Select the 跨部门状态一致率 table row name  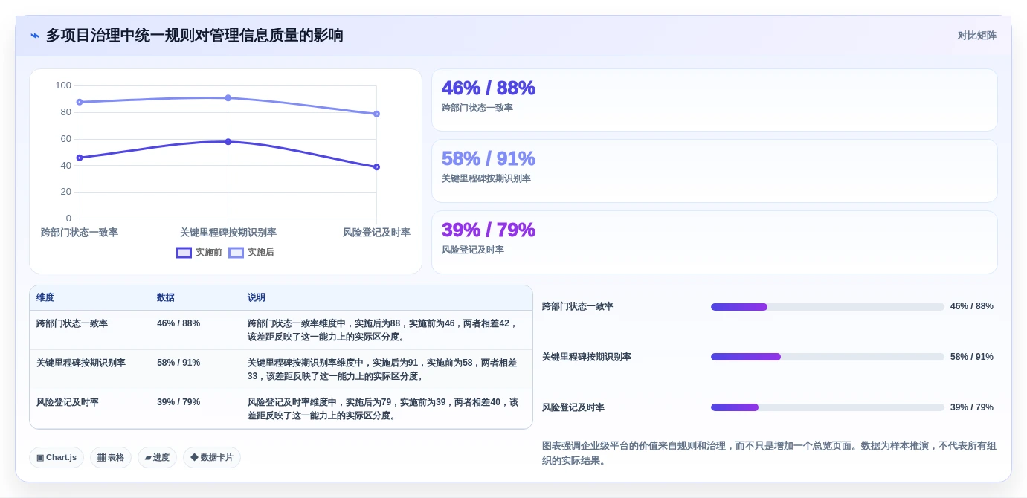72,323
